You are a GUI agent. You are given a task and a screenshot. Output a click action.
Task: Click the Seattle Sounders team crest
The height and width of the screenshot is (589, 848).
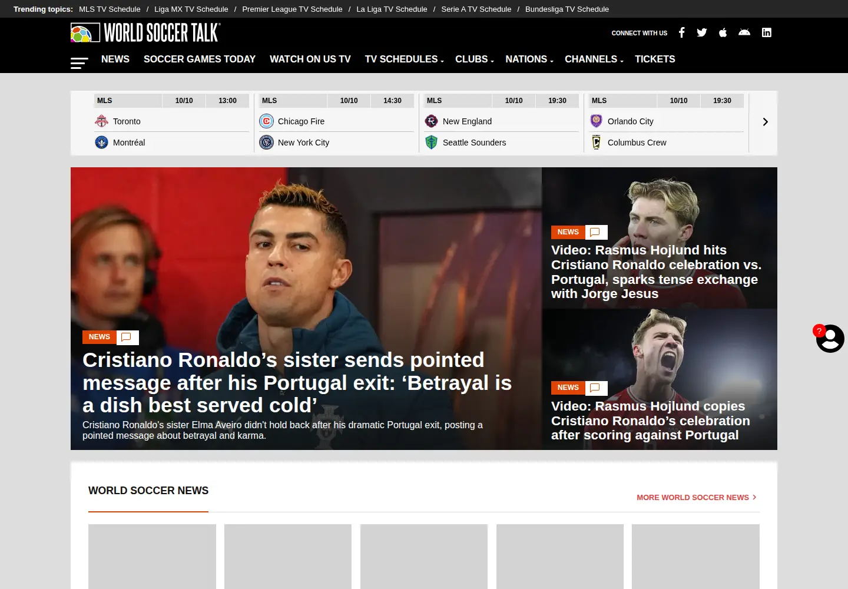tap(432, 143)
